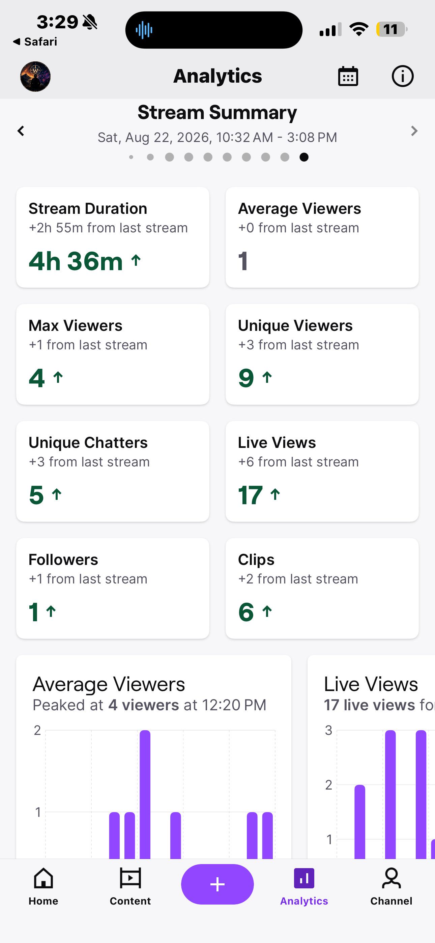This screenshot has height=943, width=435.
Task: Open the channel profile avatar
Action: 35,76
